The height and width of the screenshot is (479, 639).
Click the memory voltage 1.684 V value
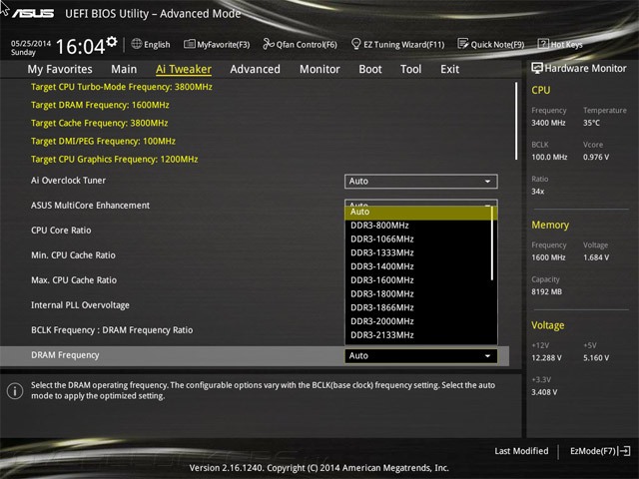596,257
